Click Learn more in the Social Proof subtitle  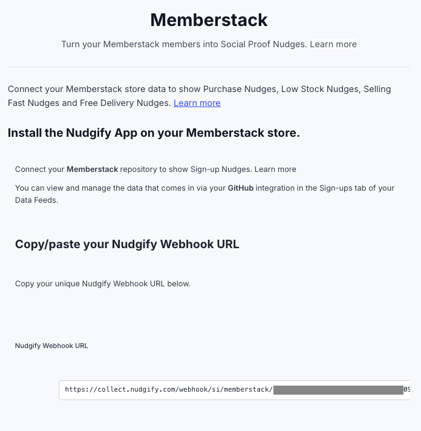click(333, 44)
